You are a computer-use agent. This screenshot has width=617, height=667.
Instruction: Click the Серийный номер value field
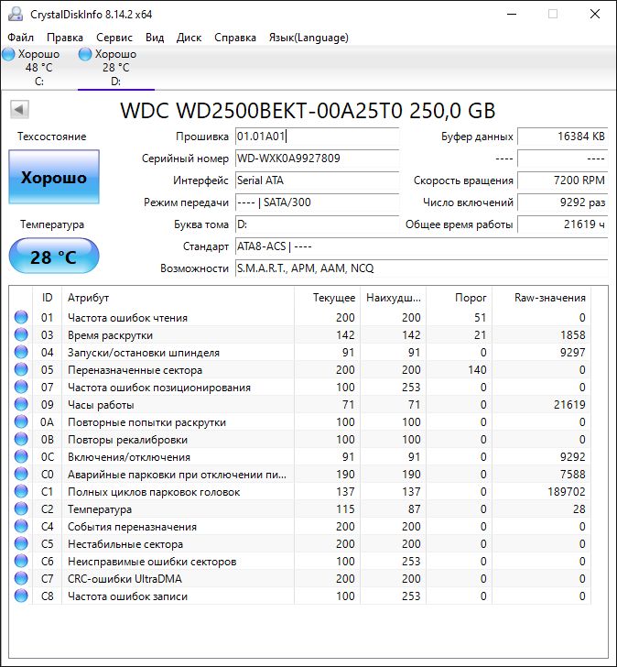click(x=317, y=159)
